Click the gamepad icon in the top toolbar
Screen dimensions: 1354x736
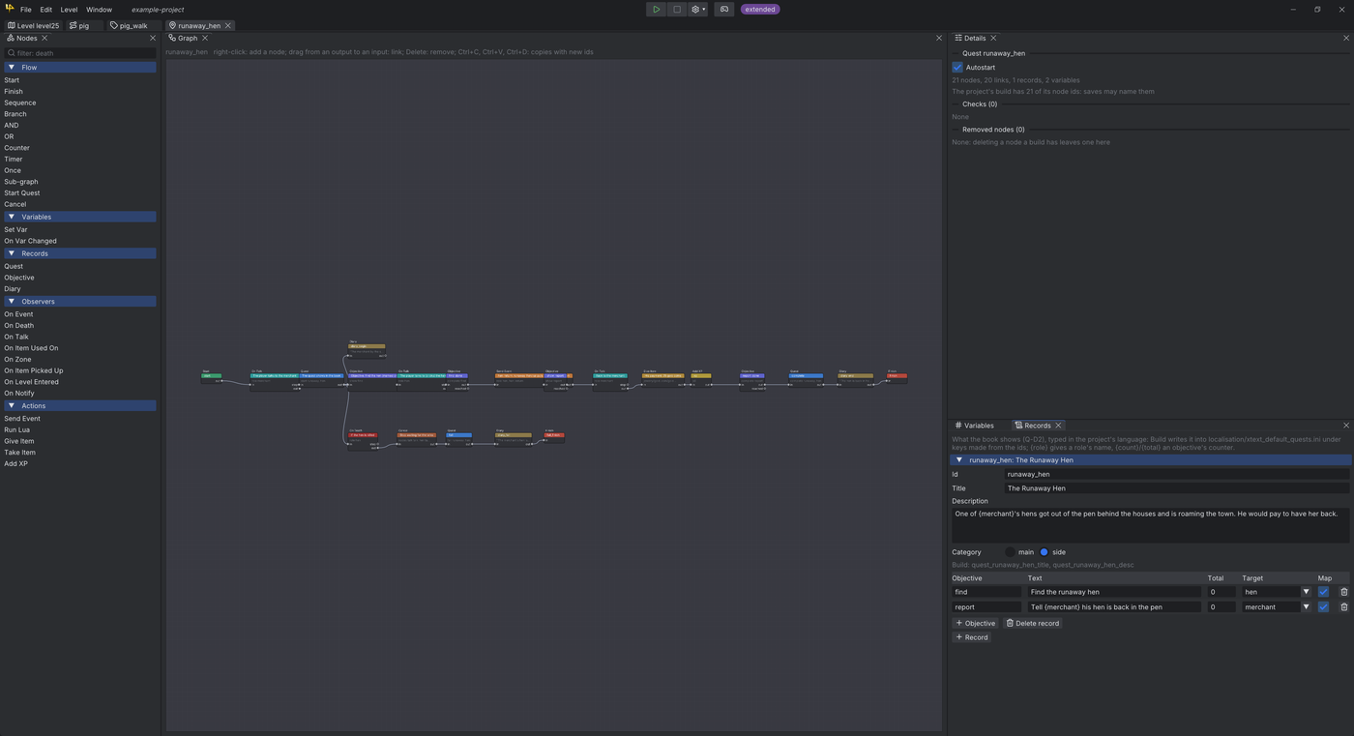(x=724, y=10)
